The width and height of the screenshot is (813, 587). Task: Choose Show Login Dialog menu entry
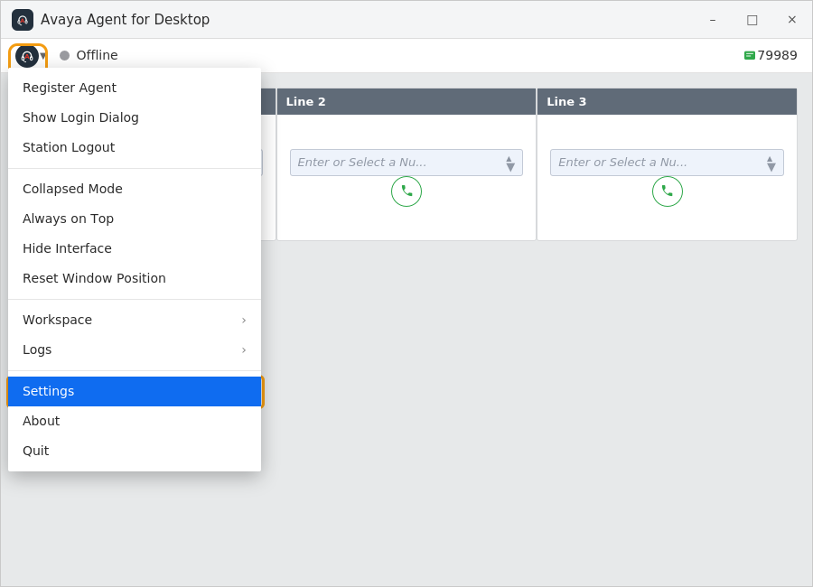[x=135, y=117]
